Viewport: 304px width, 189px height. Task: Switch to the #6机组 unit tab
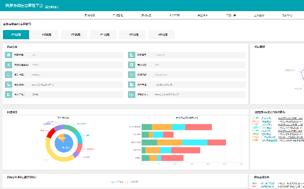pyautogui.click(x=161, y=35)
